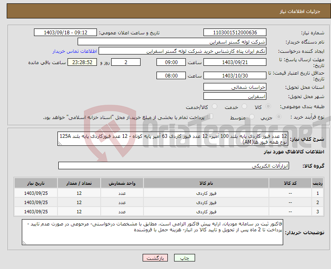
Task: Click the date 1403/09/25 in row 3
Action: tap(36, 212)
